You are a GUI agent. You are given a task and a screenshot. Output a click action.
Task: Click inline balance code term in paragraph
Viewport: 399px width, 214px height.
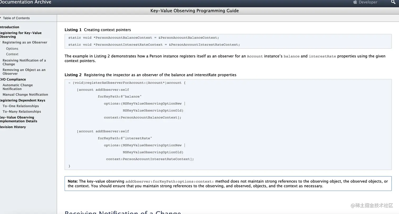click(292, 56)
